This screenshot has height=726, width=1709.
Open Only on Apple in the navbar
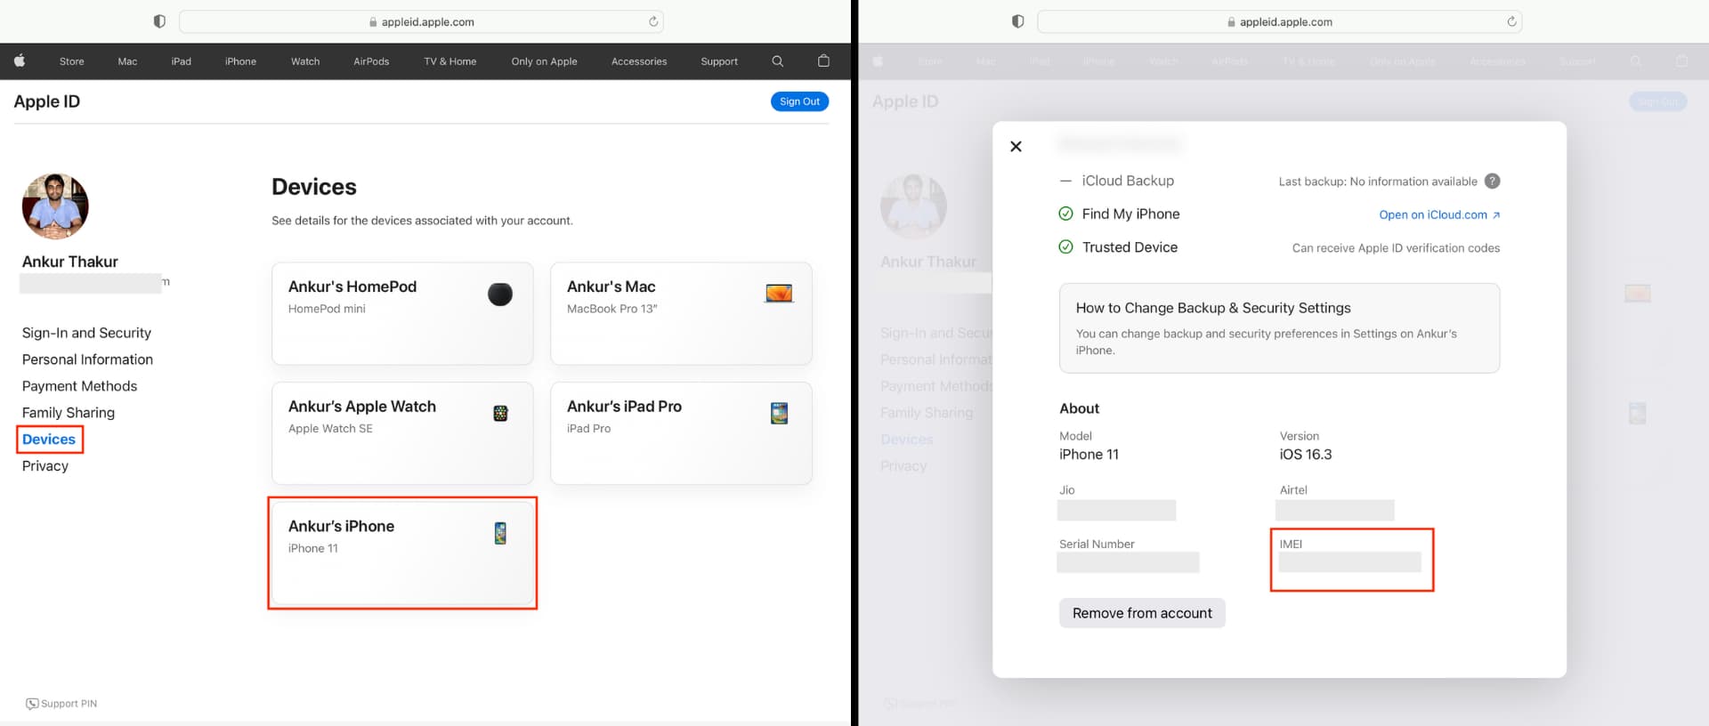tap(544, 61)
